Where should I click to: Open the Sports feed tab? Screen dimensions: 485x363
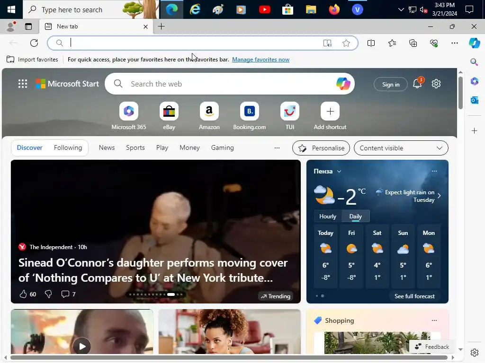coord(135,147)
